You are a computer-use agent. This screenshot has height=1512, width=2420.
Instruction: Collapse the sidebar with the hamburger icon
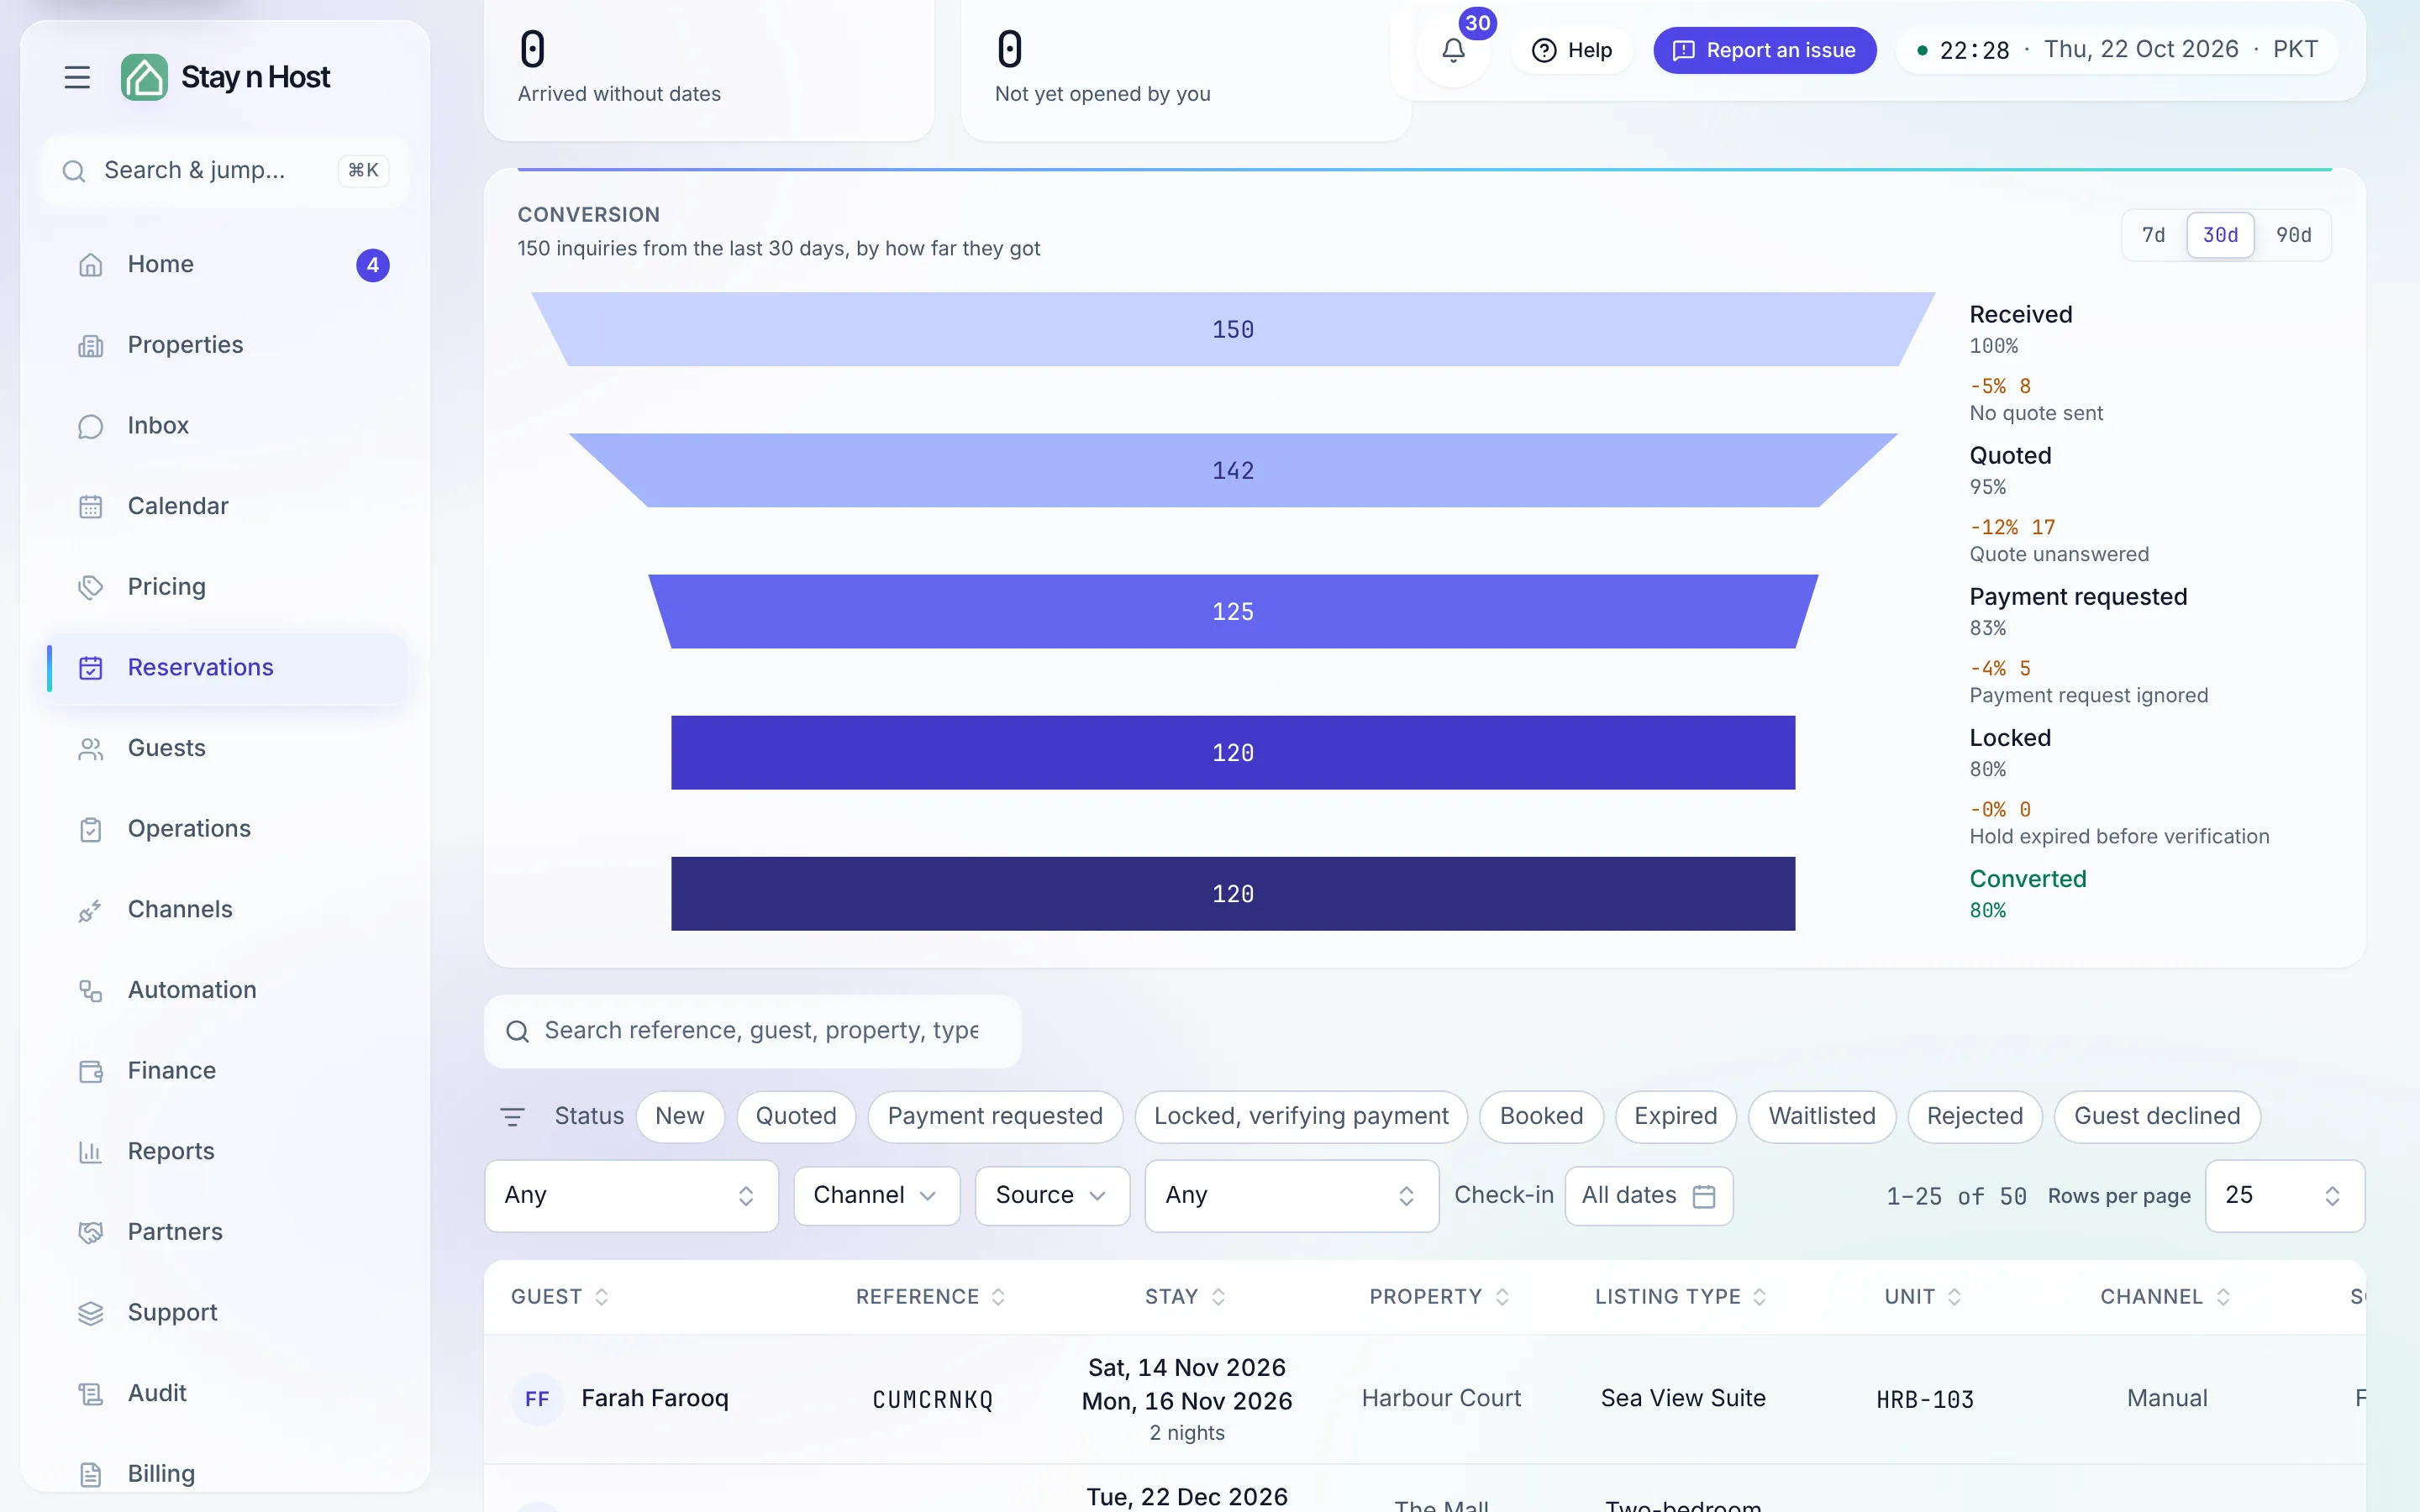point(77,77)
